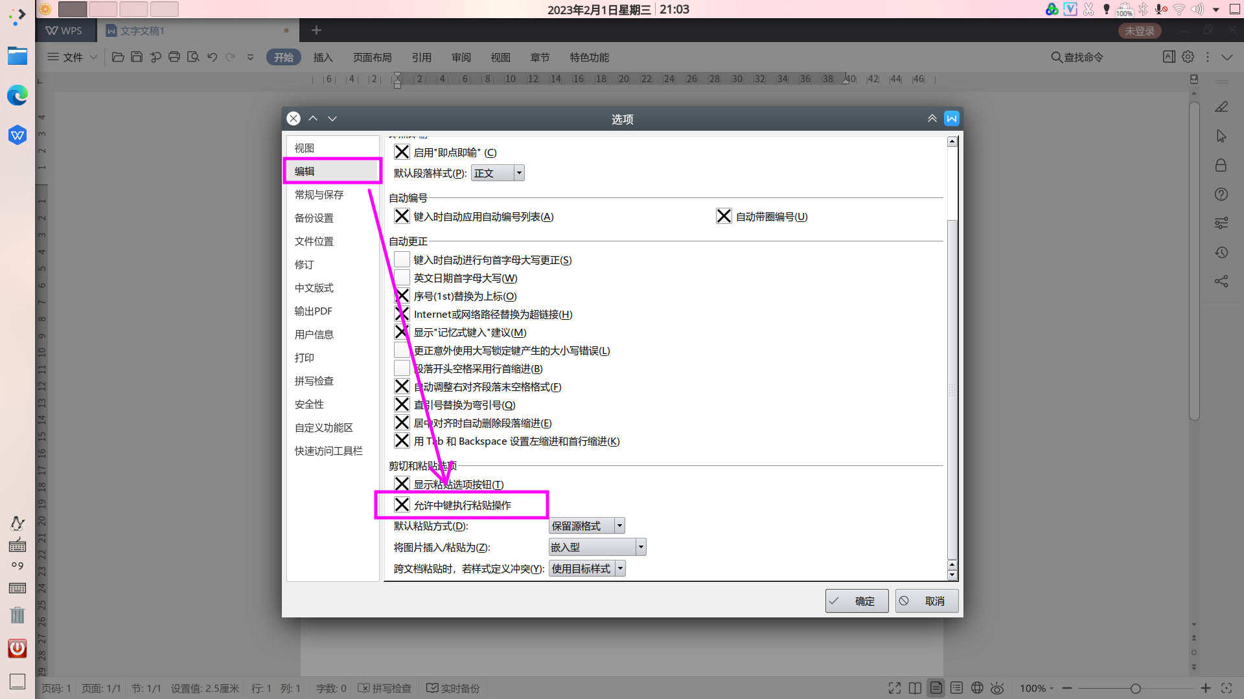This screenshot has width=1244, height=699.
Task: Select 常规与保存 in options list
Action: 319,194
